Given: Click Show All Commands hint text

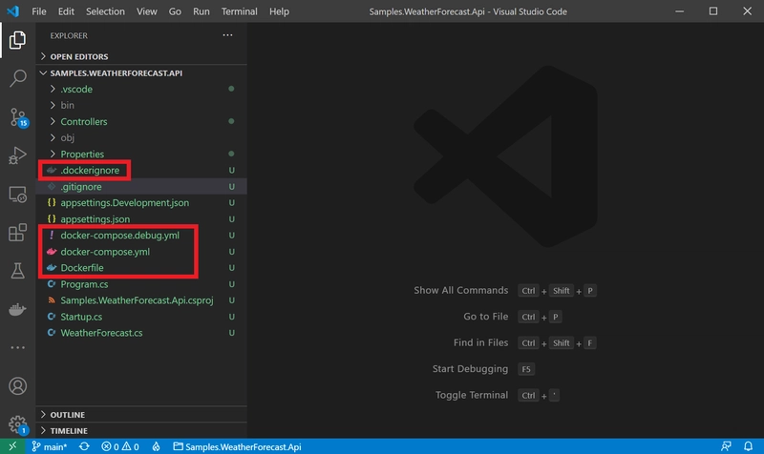Looking at the screenshot, I should [461, 290].
